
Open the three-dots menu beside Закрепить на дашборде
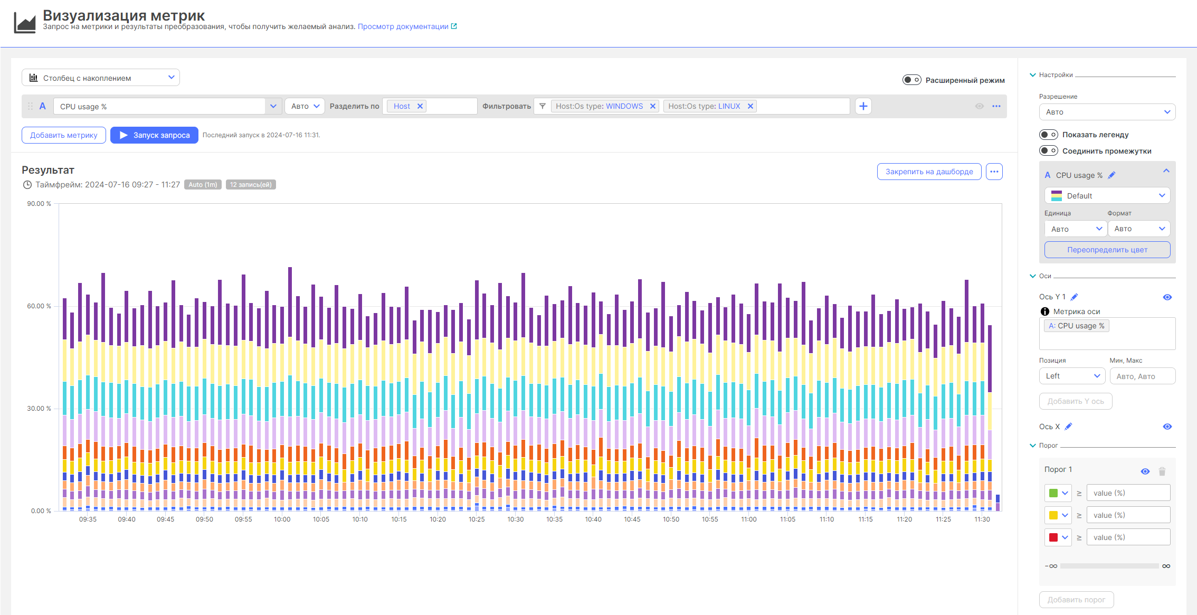pos(994,172)
